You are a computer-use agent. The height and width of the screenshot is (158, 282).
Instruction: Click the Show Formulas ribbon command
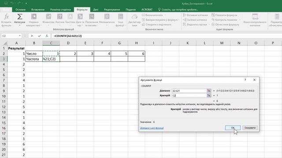224,15
